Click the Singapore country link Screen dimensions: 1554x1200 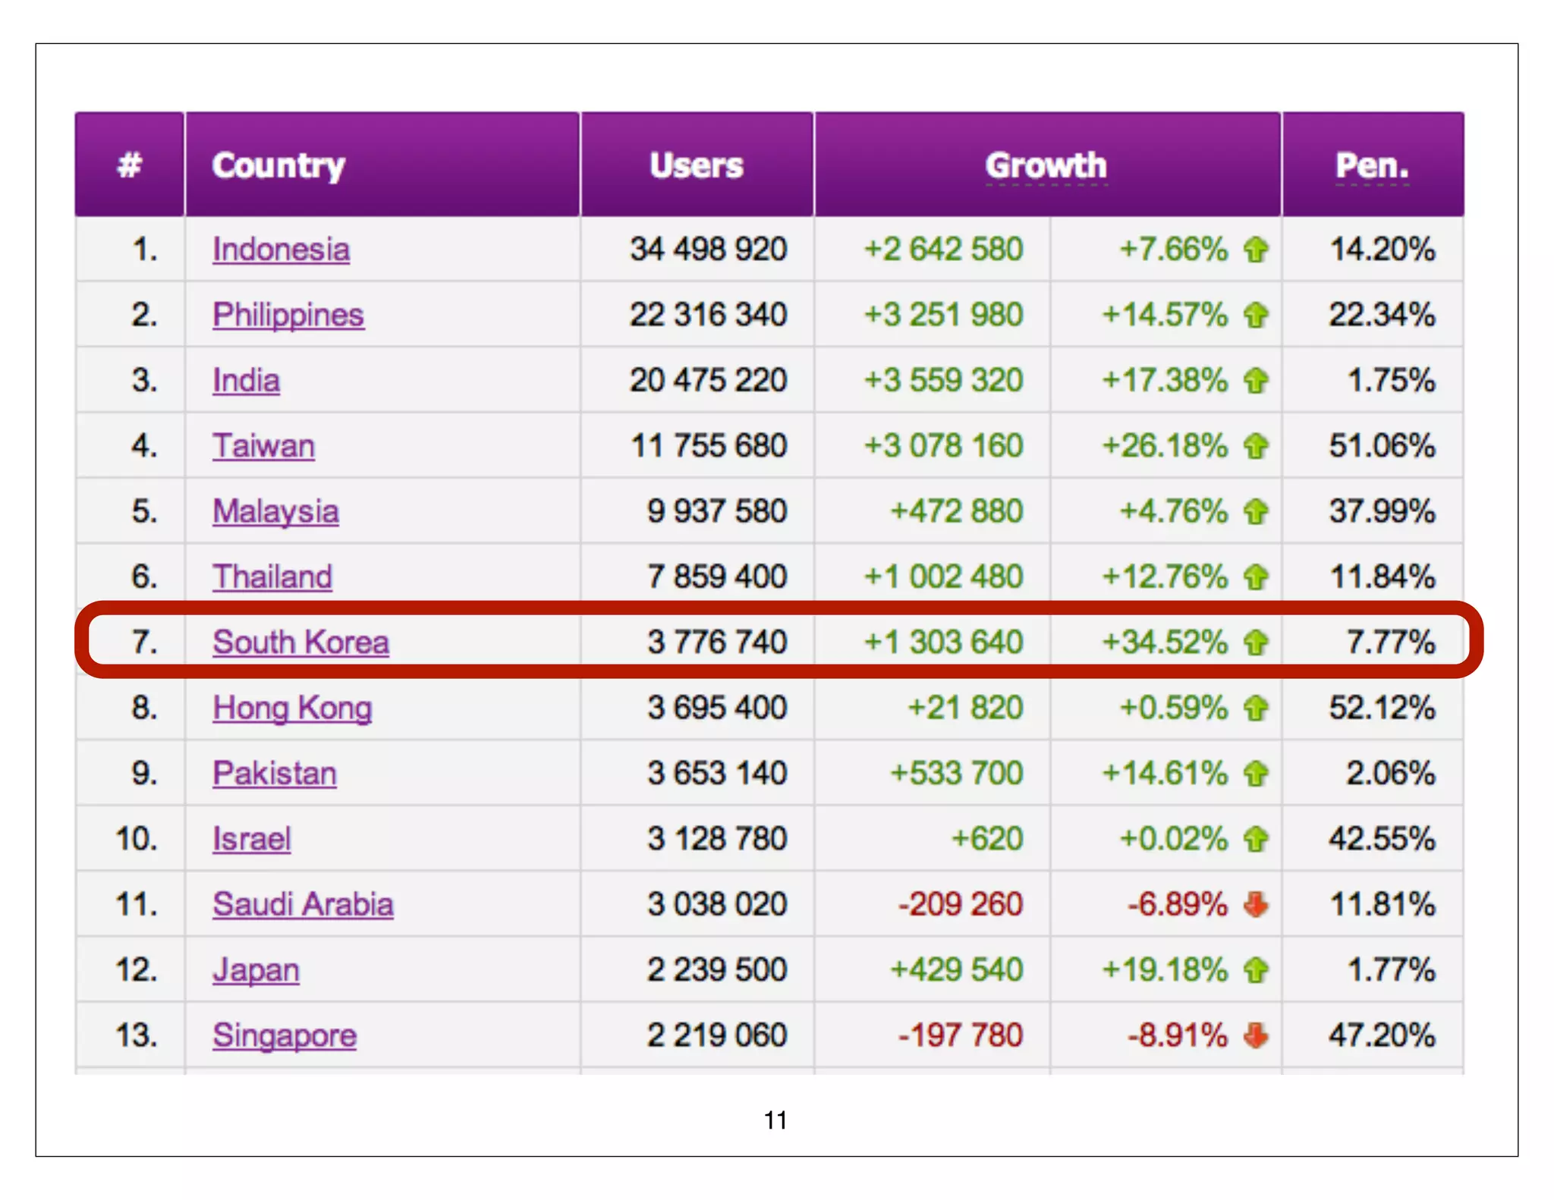(284, 1035)
